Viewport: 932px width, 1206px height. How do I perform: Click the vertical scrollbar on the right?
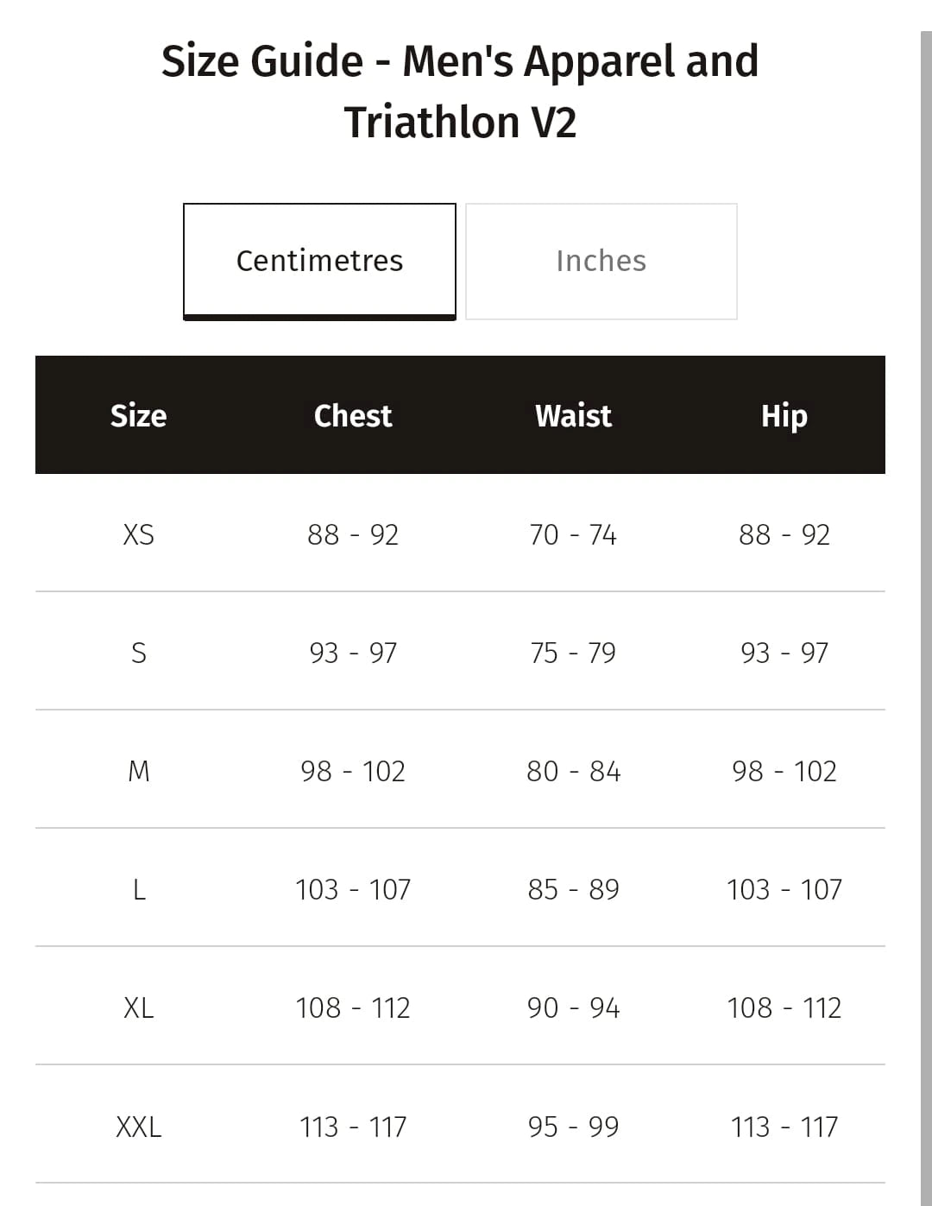pos(926,604)
